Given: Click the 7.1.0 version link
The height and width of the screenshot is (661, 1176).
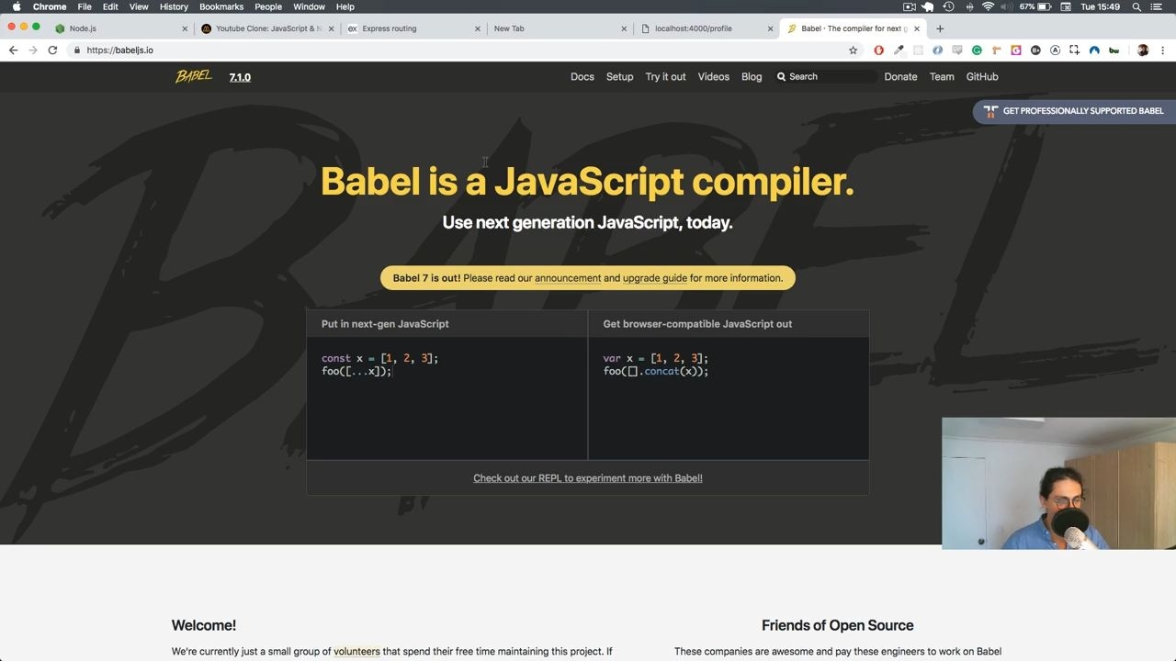Looking at the screenshot, I should pos(240,77).
